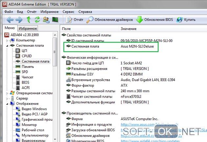Click Обновления BIOS toolbar button

(154, 20)
